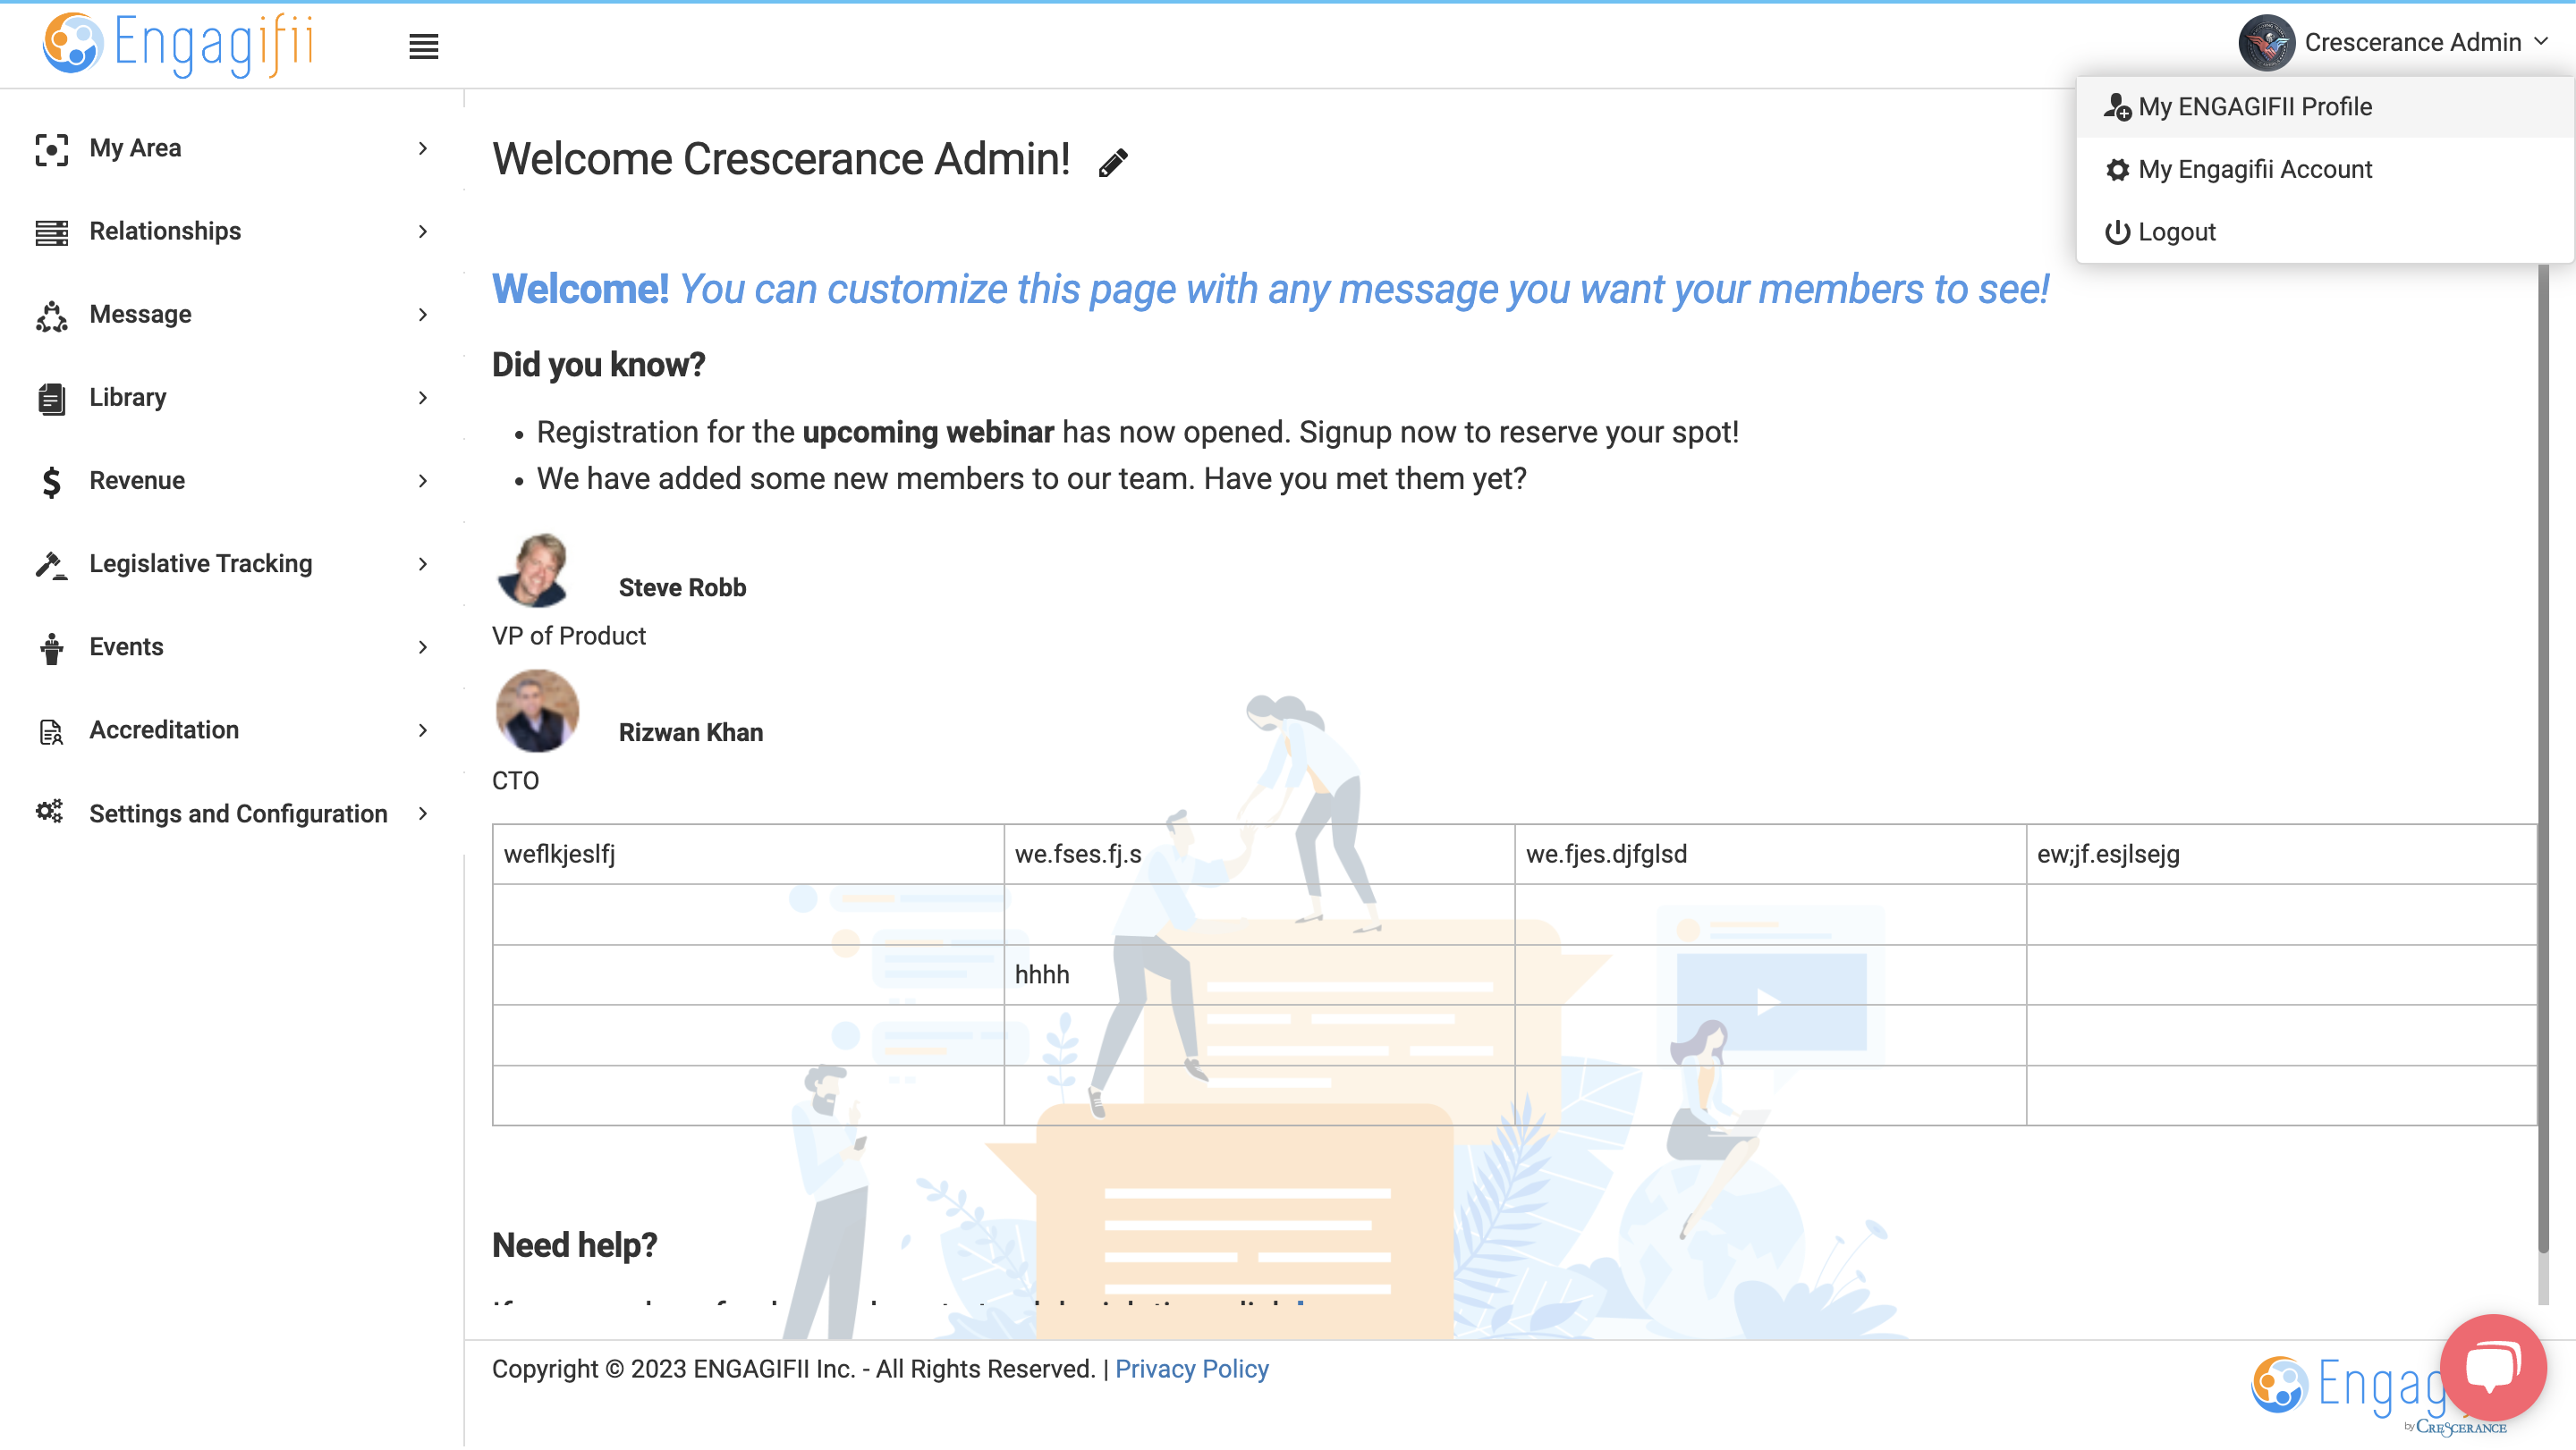Click the Accreditation certificate icon

click(x=52, y=731)
